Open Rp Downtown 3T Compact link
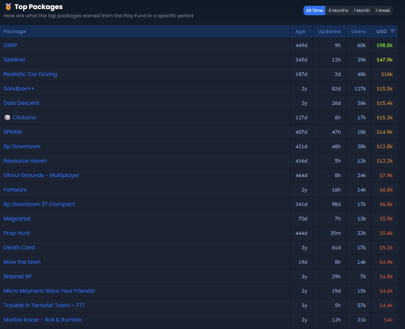 tap(39, 204)
